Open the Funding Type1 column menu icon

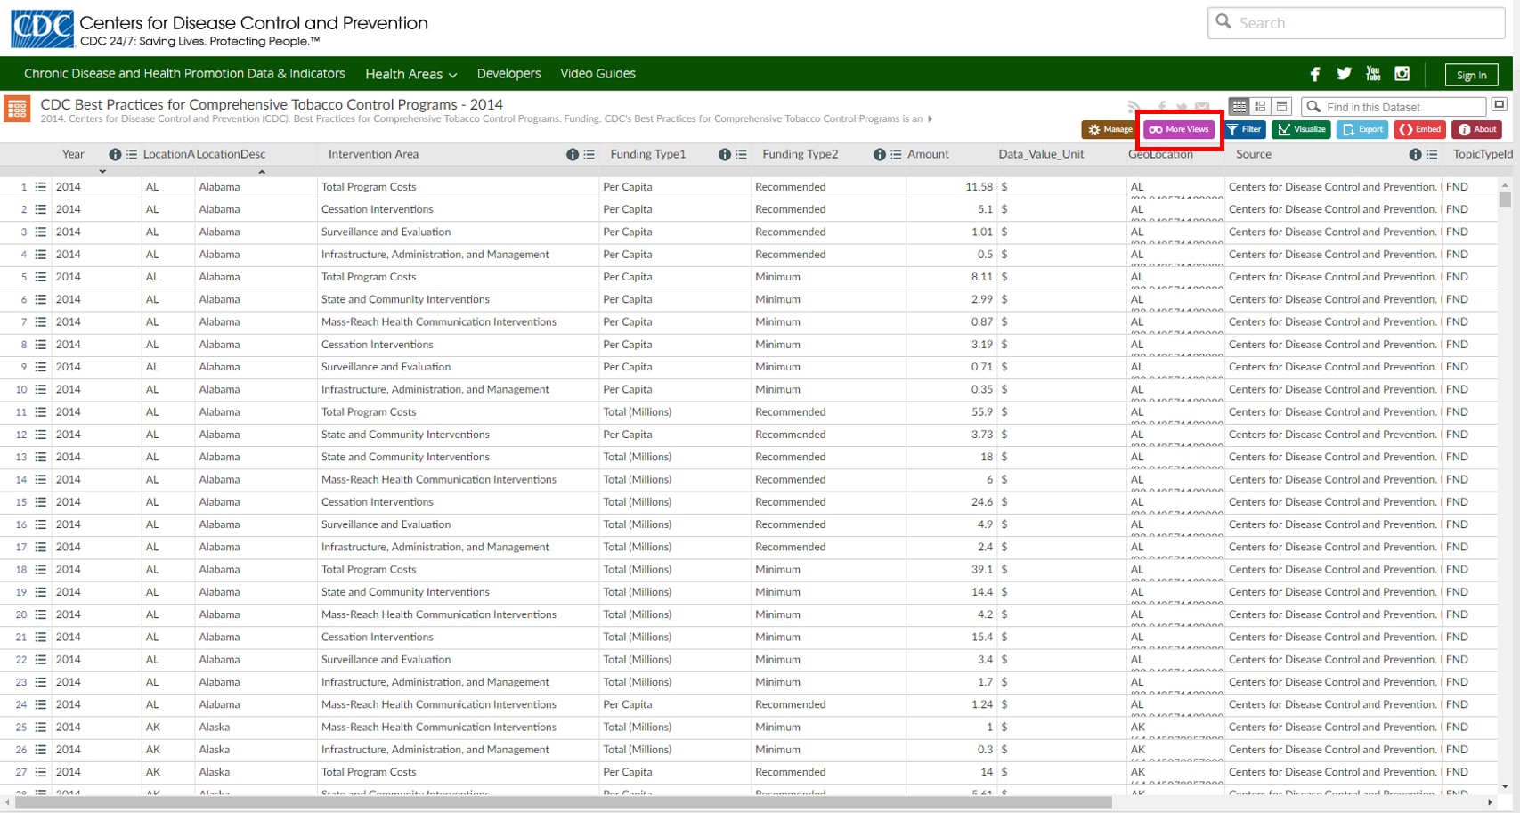coord(742,154)
